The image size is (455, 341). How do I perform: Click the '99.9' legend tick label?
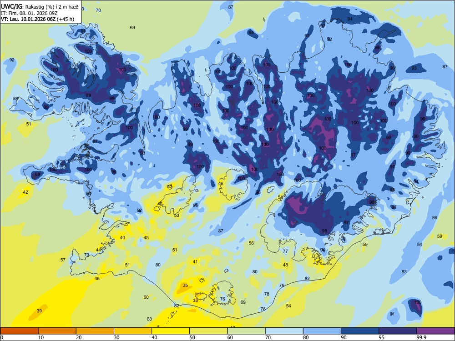tap(421, 337)
